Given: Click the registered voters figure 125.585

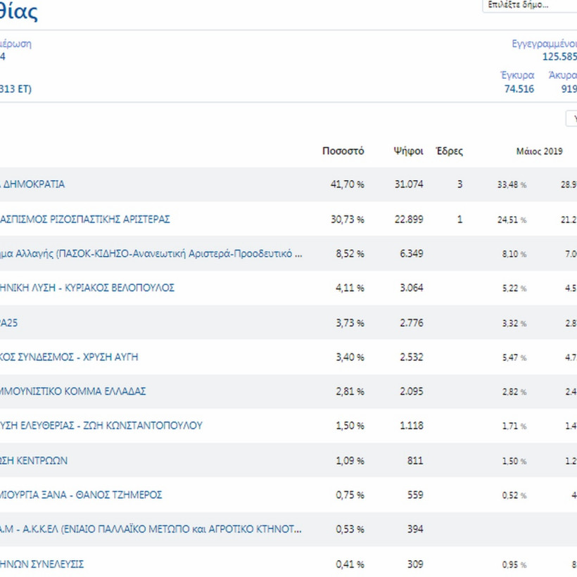Looking at the screenshot, I should click(559, 57).
